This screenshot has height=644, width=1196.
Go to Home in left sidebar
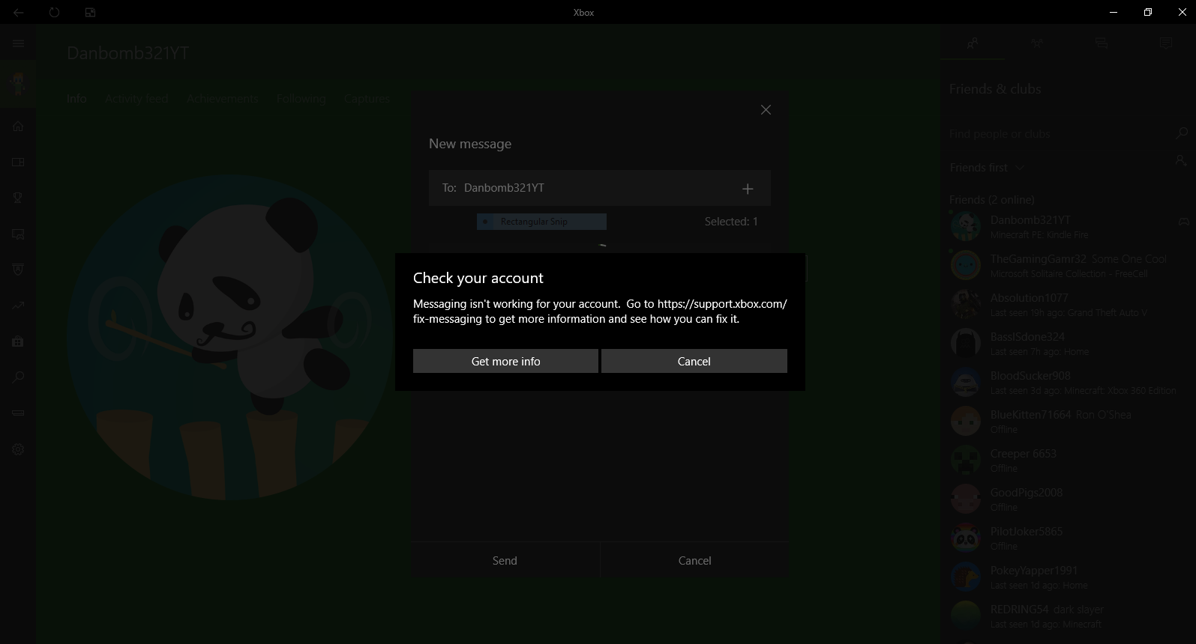18,126
